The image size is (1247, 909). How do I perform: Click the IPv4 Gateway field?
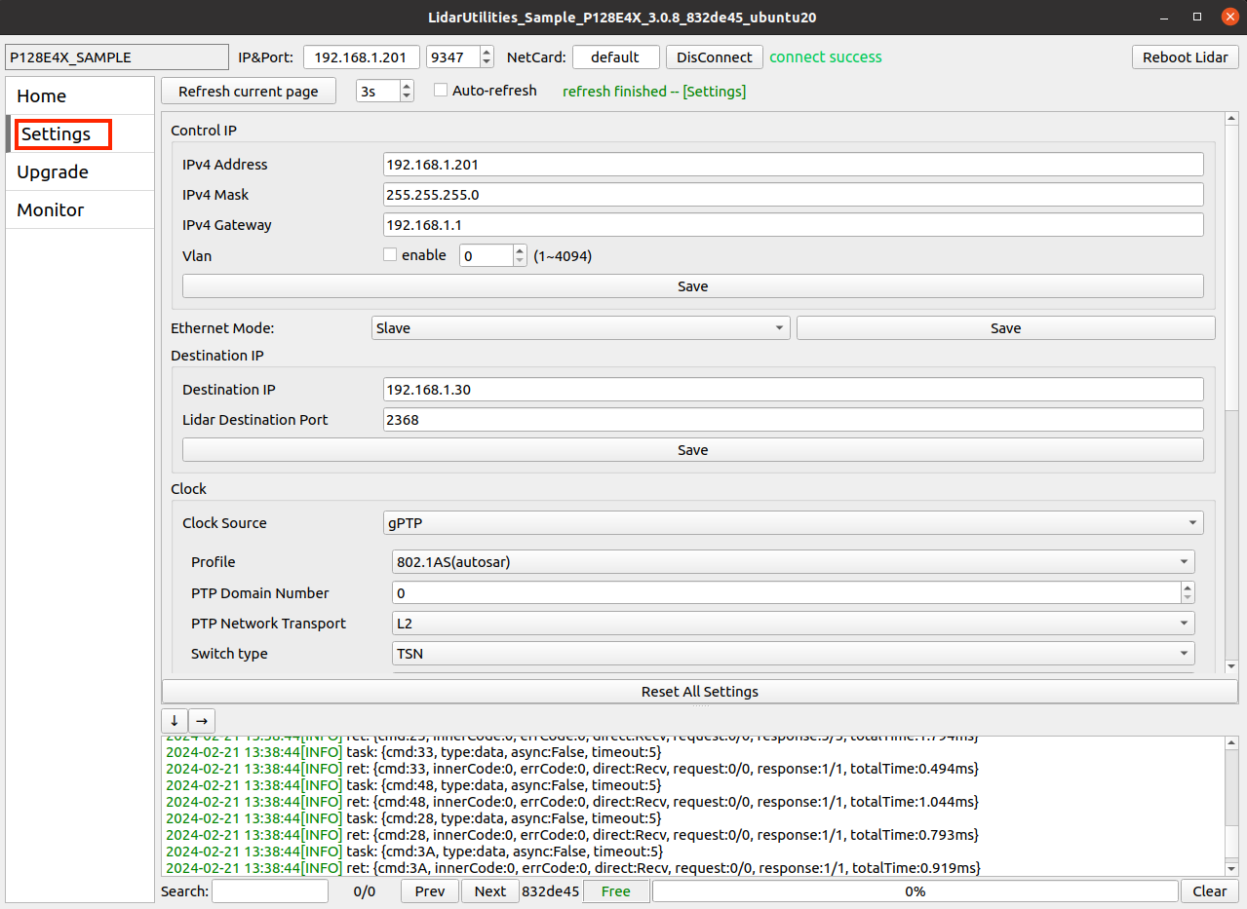(794, 225)
